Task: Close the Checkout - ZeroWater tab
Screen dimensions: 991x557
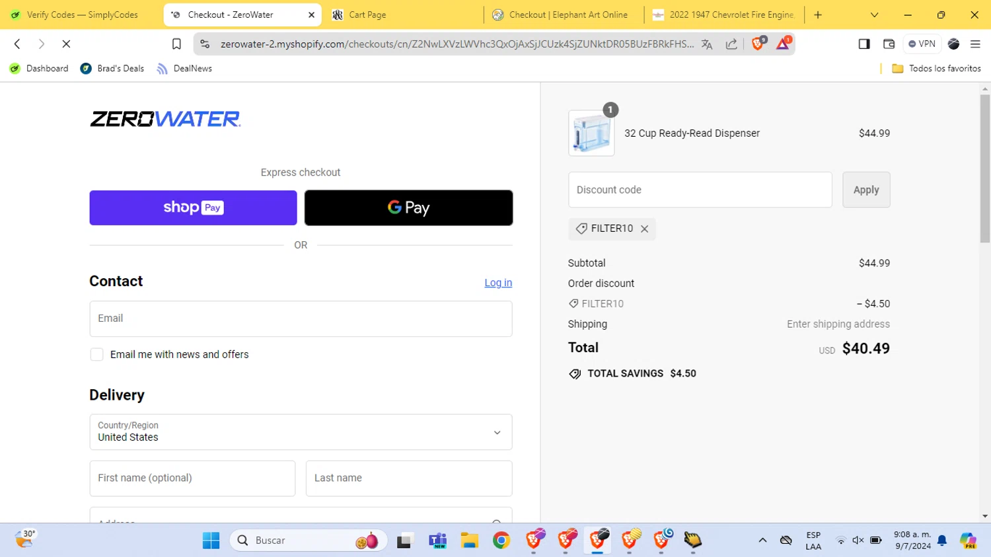Action: point(311,15)
